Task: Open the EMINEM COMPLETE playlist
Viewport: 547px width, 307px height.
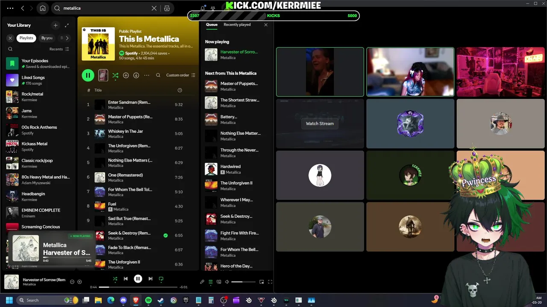Action: (x=38, y=213)
